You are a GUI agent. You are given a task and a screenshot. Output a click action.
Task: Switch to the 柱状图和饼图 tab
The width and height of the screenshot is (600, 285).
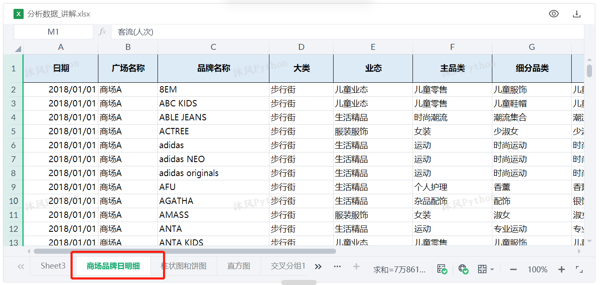(x=184, y=266)
